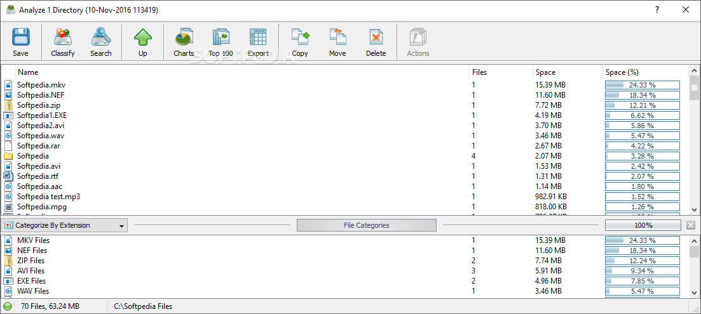
Task: Click the 11.60 MB cell of Softpedia.NEF
Action: coord(550,95)
